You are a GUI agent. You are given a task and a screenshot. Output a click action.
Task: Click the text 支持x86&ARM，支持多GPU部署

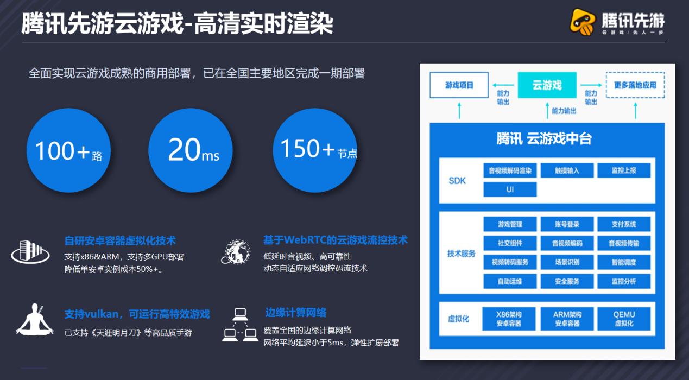click(x=124, y=257)
